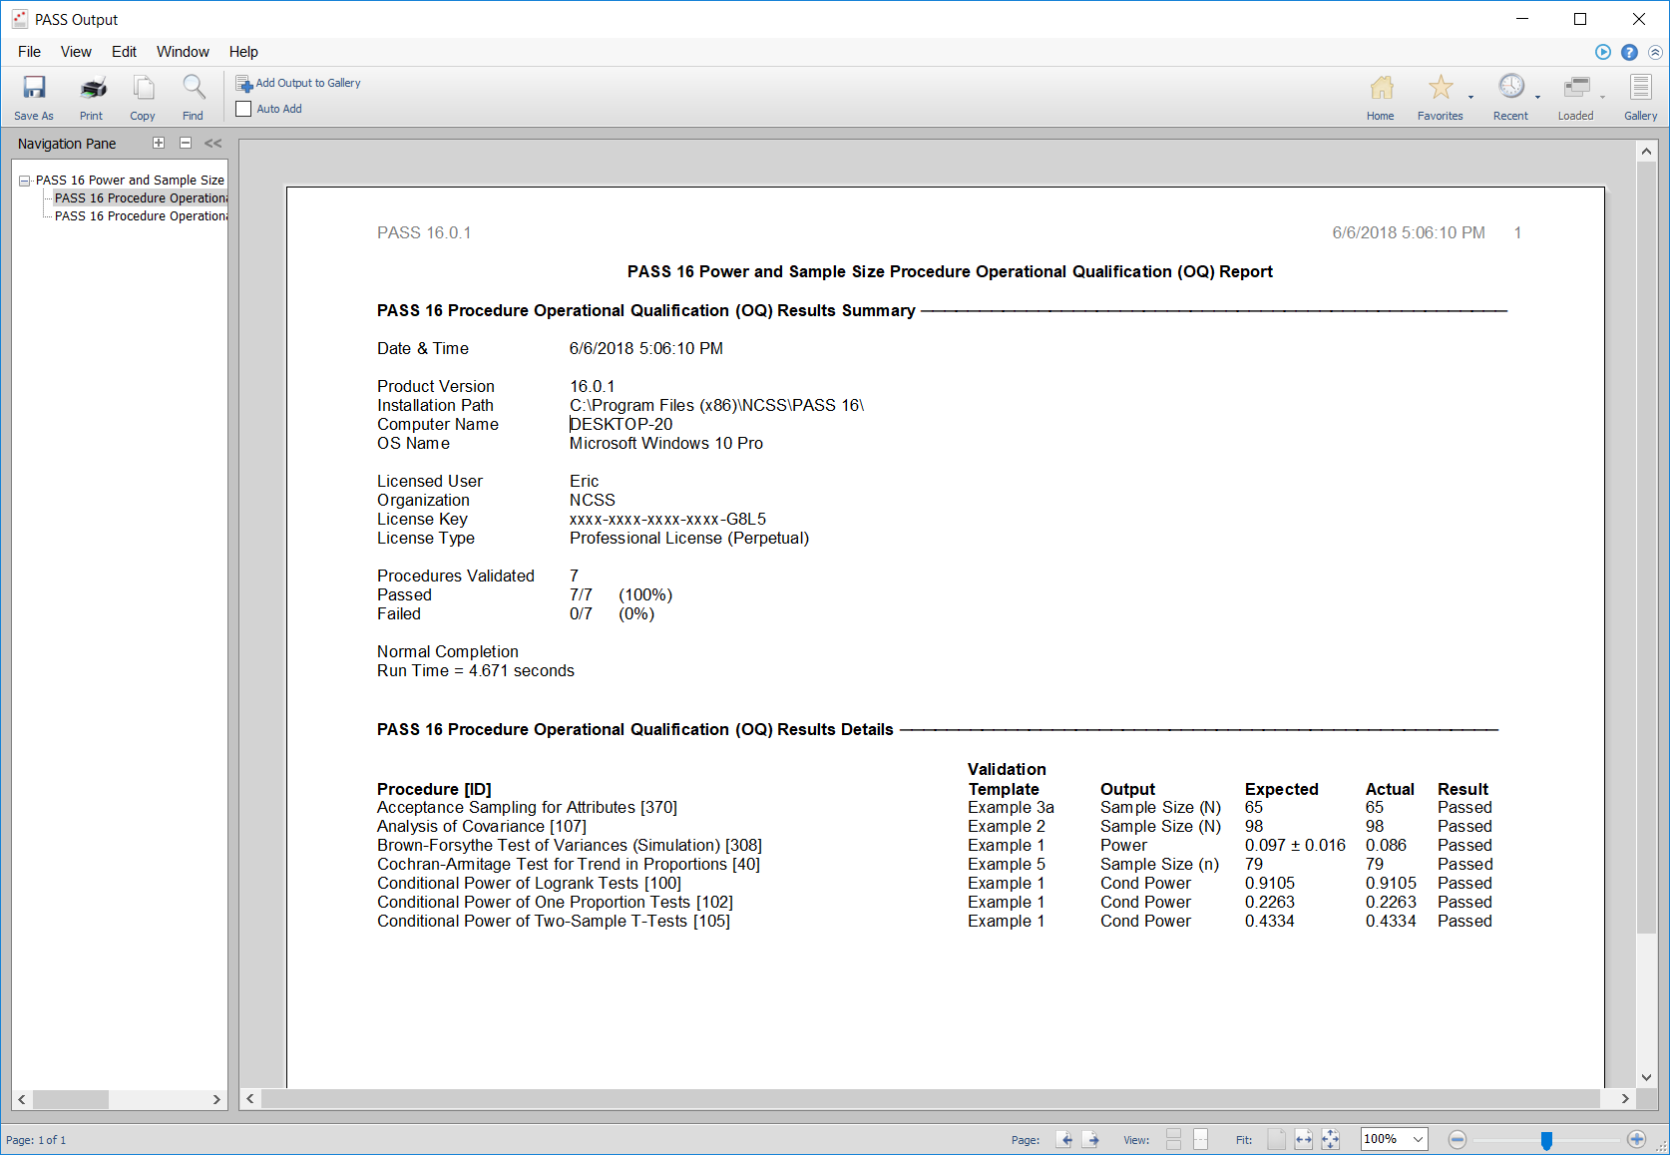Image resolution: width=1670 pixels, height=1155 pixels.
Task: Click the document scroll down arrow
Action: pos(1647,1077)
